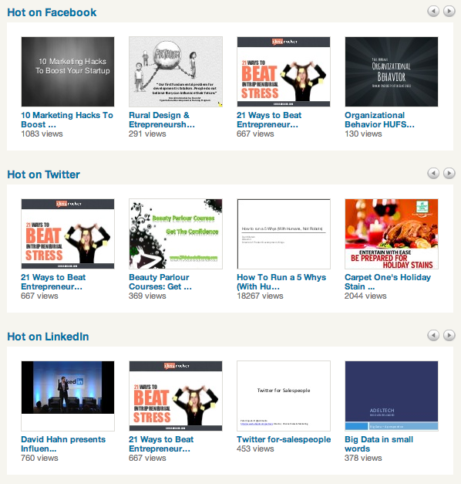Image resolution: width=461 pixels, height=484 pixels.
Task: Click the '291 views' text
Action: tap(147, 134)
